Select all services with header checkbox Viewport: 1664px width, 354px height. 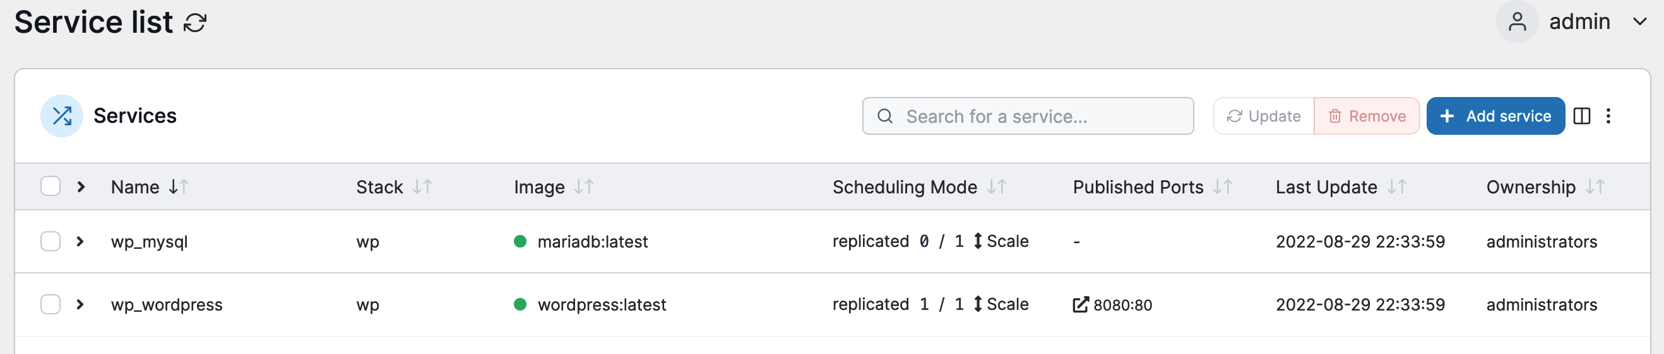(x=51, y=186)
